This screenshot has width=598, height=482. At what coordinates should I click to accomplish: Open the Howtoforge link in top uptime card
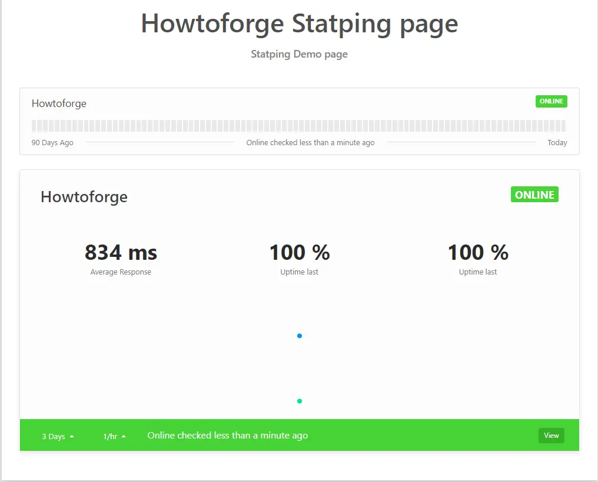pyautogui.click(x=59, y=103)
